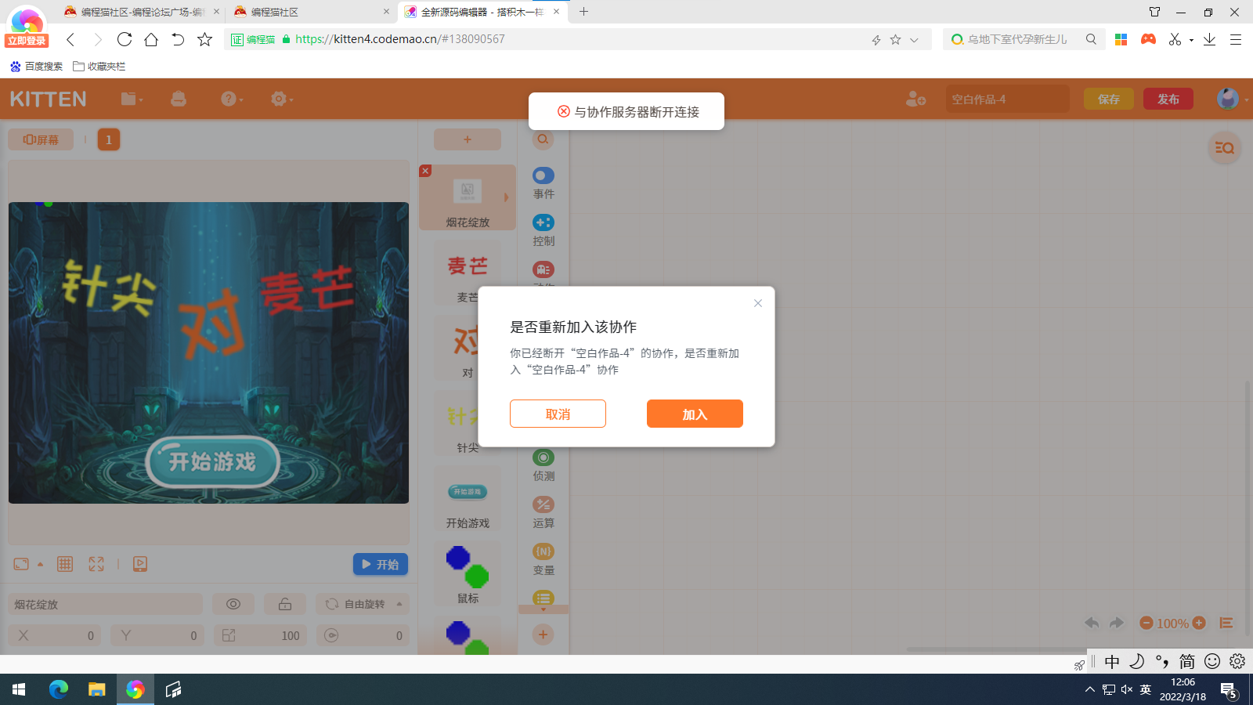Edit the sprite name field 烟花绽放
Image resolution: width=1253 pixels, height=705 pixels.
point(105,604)
